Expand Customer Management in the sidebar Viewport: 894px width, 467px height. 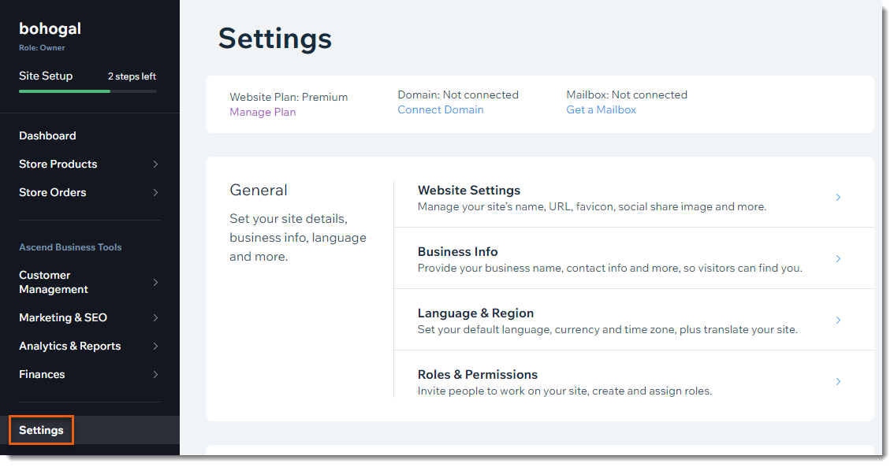(x=156, y=282)
